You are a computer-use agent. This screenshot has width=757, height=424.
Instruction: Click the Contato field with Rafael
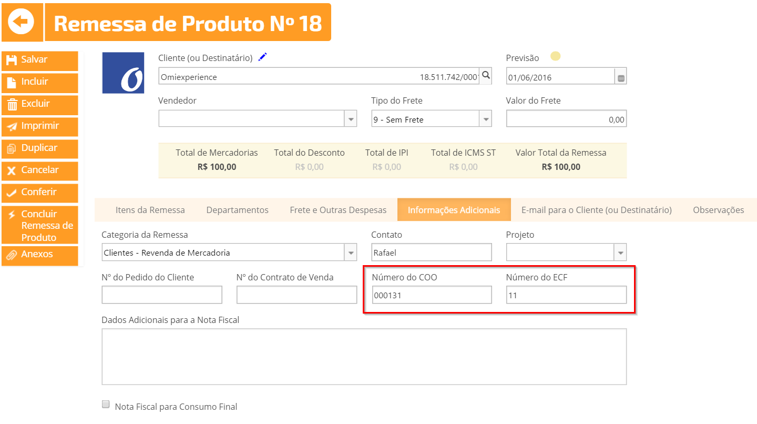pos(432,252)
